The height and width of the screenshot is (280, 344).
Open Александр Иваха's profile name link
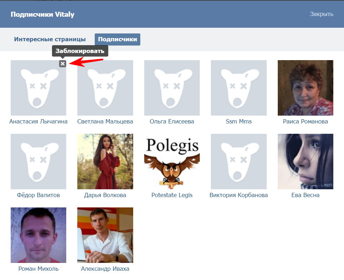pyautogui.click(x=105, y=269)
